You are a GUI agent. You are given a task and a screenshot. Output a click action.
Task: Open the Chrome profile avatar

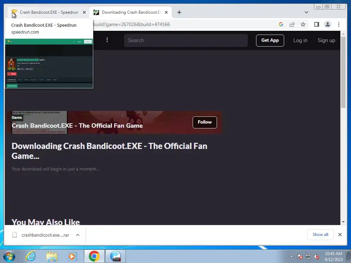(x=328, y=24)
